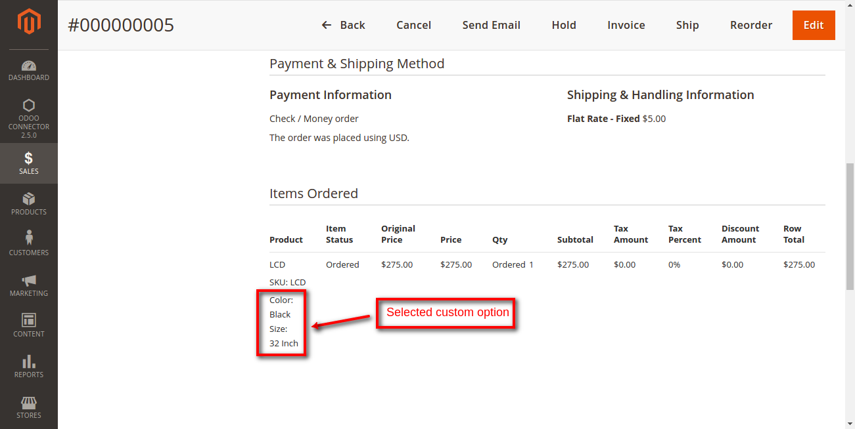The height and width of the screenshot is (429, 855).
Task: Select the Sales dollar icon
Action: (x=29, y=158)
